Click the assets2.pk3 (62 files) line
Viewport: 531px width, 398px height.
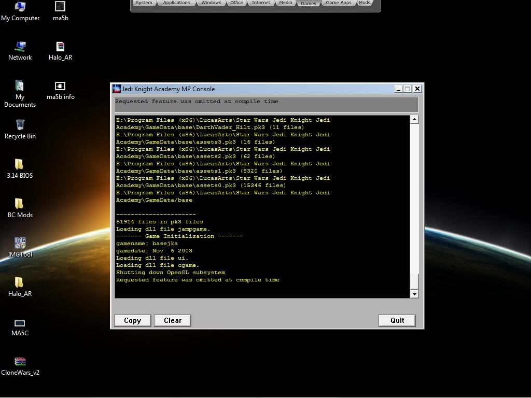coord(195,157)
